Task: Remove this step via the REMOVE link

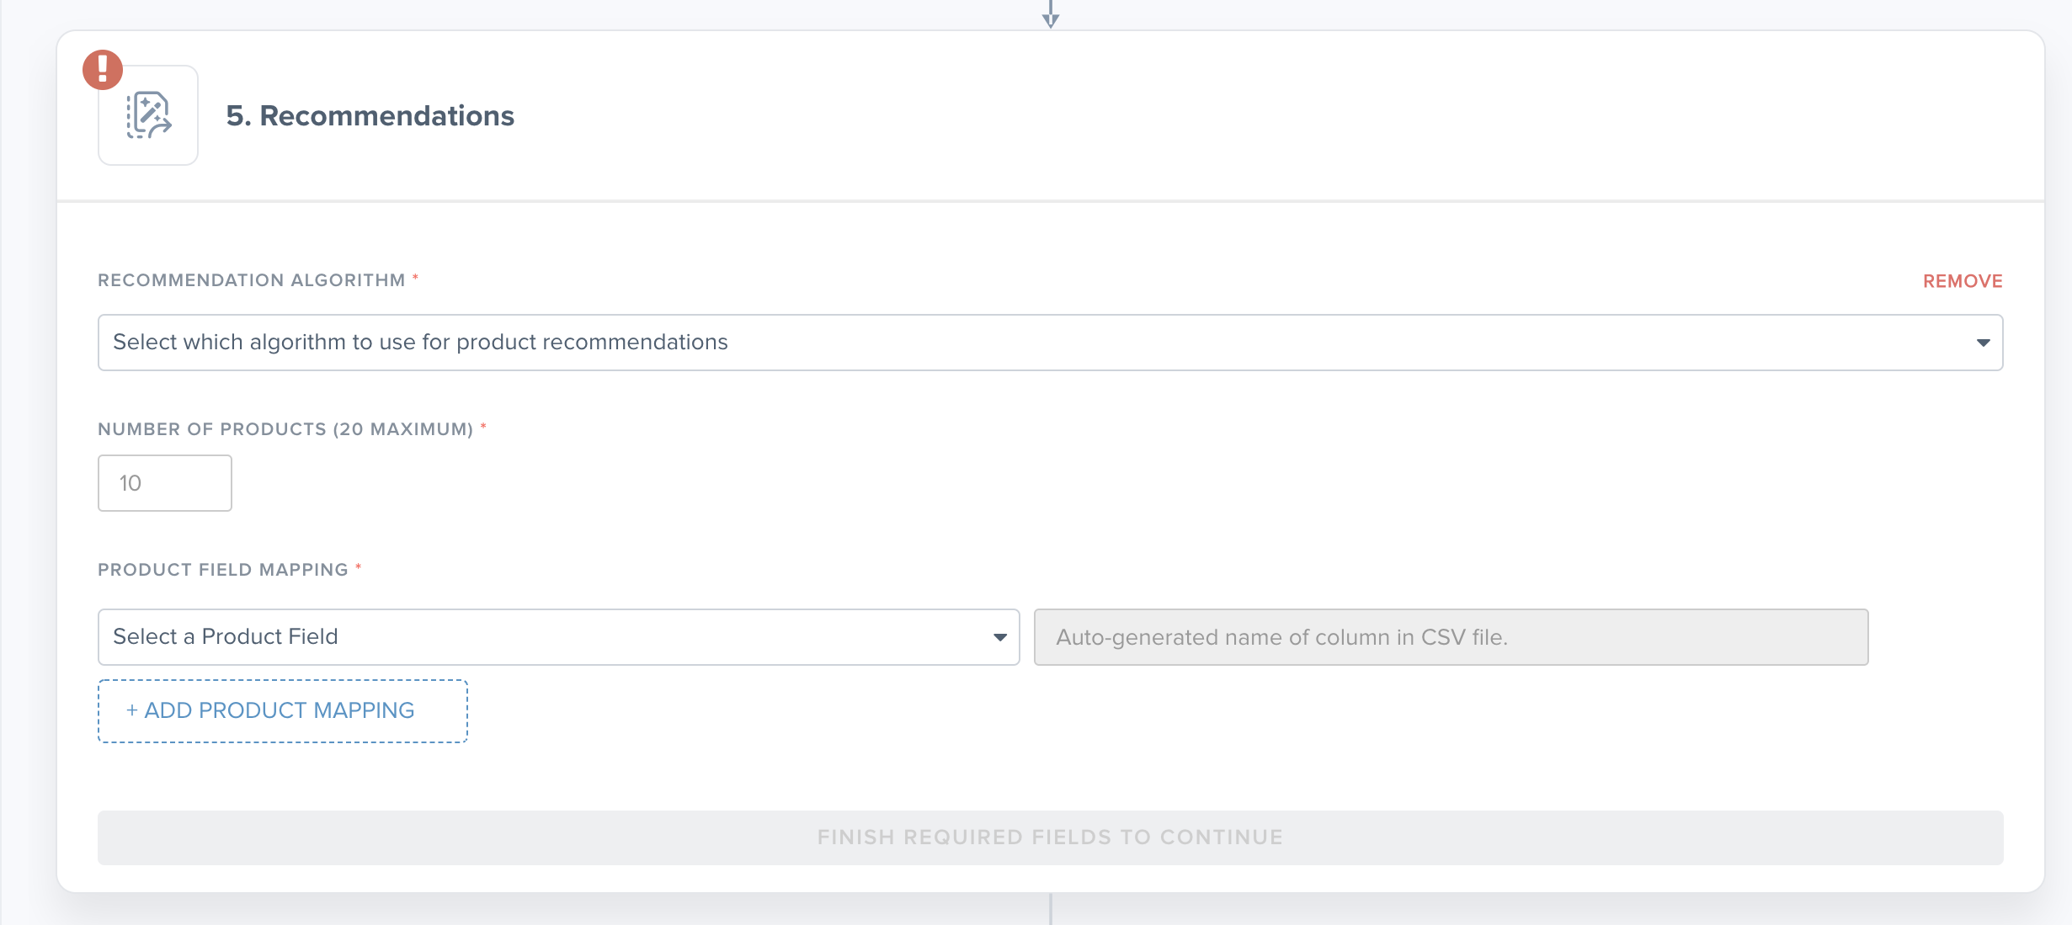Action: (1963, 281)
